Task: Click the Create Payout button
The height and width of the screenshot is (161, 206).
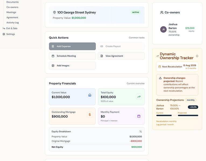Action: pos(121,46)
